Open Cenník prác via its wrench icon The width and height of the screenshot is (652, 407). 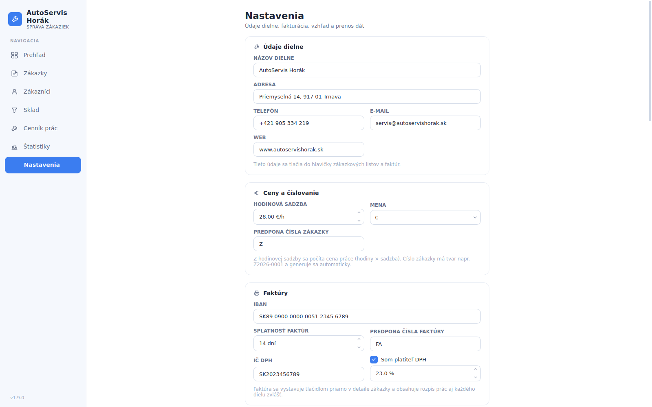(x=15, y=128)
